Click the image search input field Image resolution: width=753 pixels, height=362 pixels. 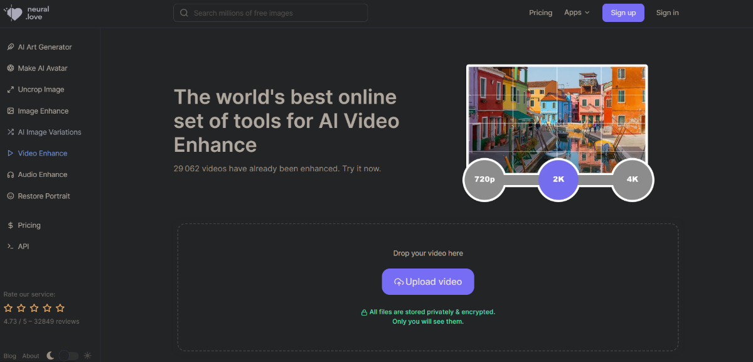[x=270, y=12]
